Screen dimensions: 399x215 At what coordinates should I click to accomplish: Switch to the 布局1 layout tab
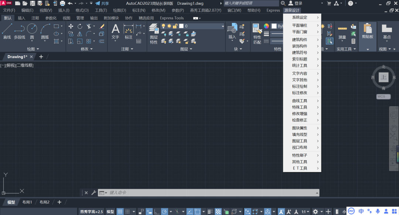pos(27,202)
